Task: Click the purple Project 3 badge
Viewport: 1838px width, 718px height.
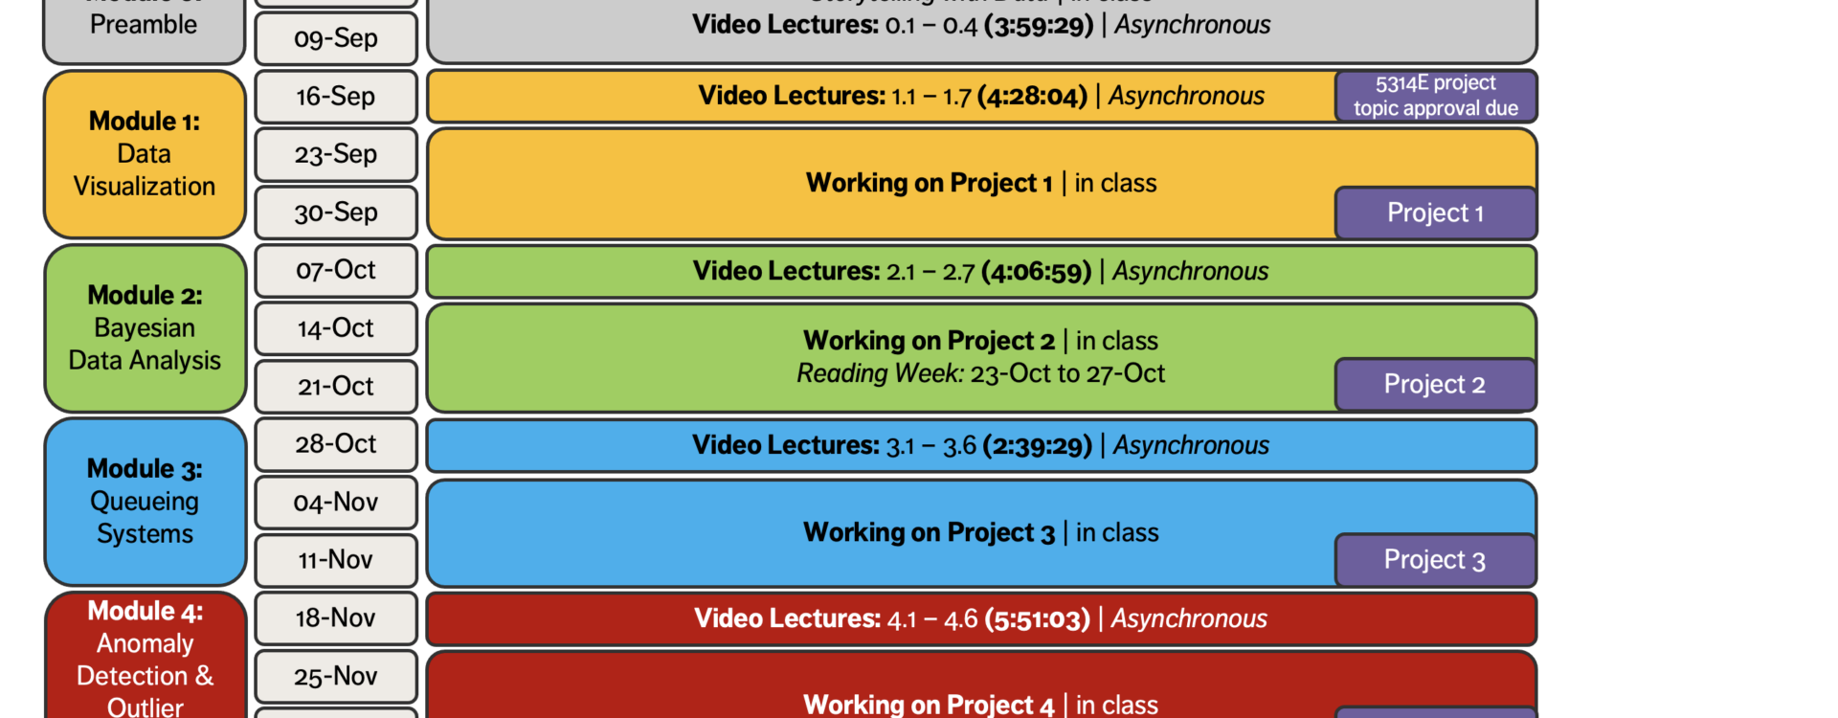Action: [1435, 560]
